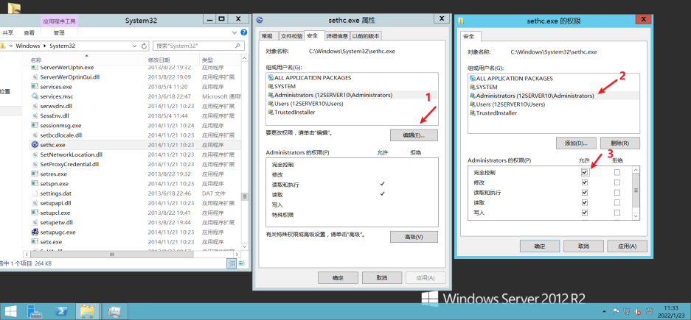The image size is (691, 320).
Task: Switch to the 详细信息 tab
Action: coord(337,36)
